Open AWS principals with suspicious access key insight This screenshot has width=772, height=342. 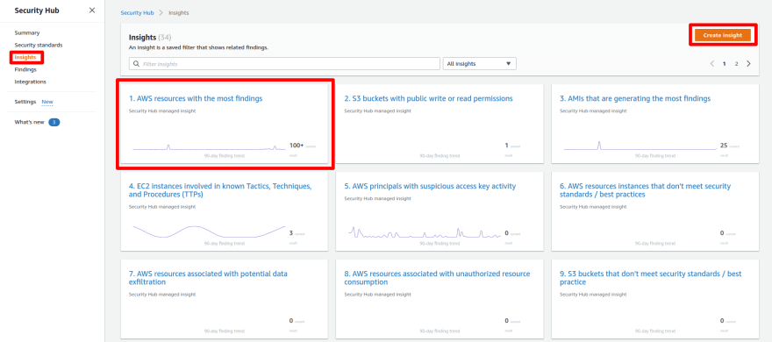click(430, 186)
